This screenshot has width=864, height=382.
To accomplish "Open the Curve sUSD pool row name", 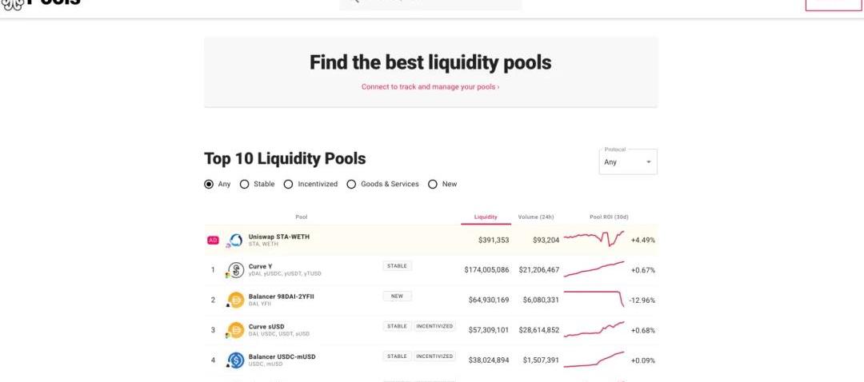I will pyautogui.click(x=266, y=327).
